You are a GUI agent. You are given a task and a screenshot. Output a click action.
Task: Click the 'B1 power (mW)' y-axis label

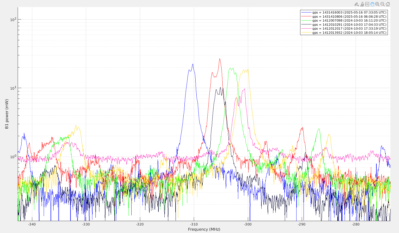coord(7,114)
